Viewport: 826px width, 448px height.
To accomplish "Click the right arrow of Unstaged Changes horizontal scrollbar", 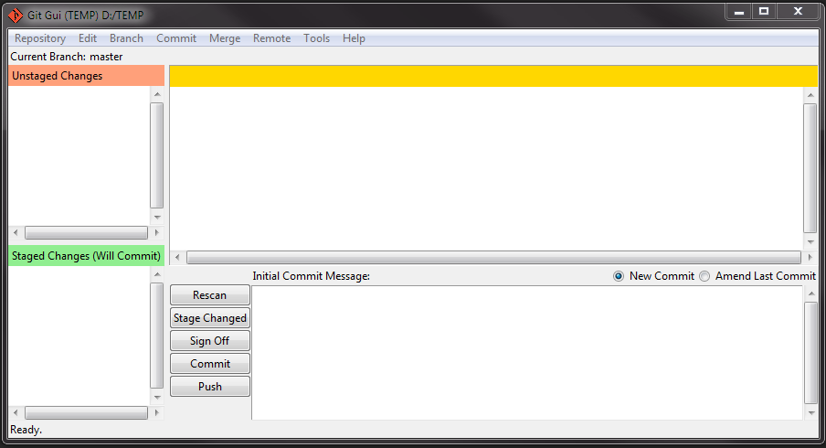I will click(156, 232).
